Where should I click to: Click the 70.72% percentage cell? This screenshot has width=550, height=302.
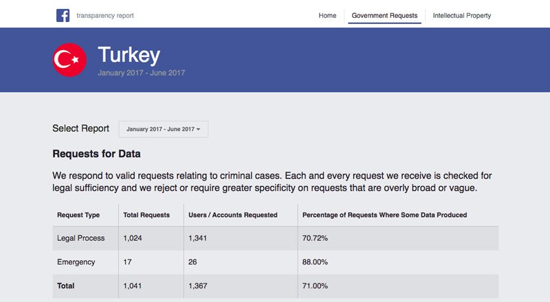pos(315,238)
